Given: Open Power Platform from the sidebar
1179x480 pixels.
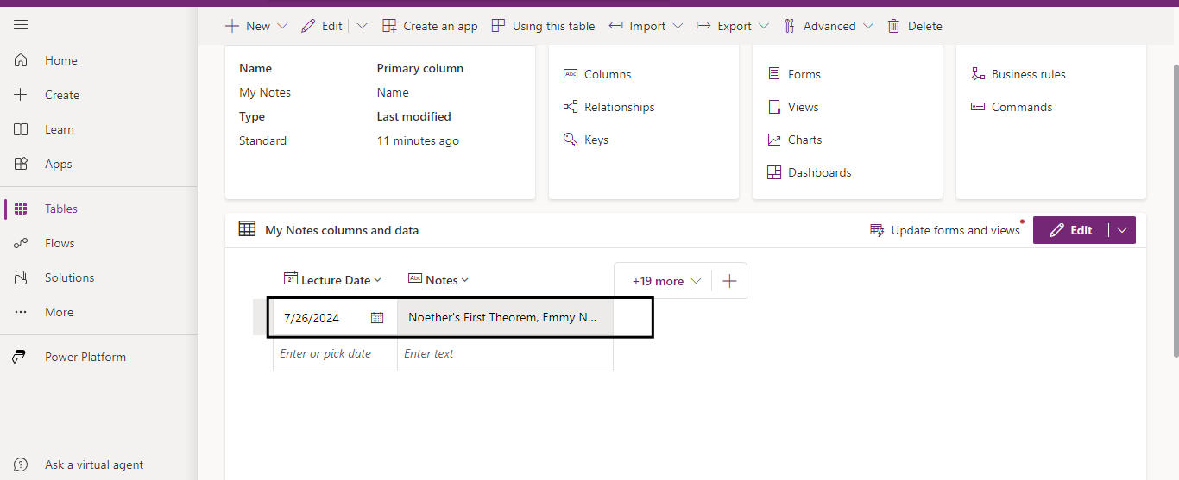Looking at the screenshot, I should click(x=85, y=357).
